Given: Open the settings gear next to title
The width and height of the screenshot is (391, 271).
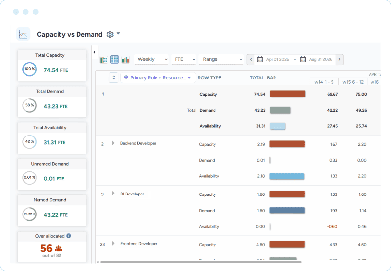Looking at the screenshot, I should 110,34.
